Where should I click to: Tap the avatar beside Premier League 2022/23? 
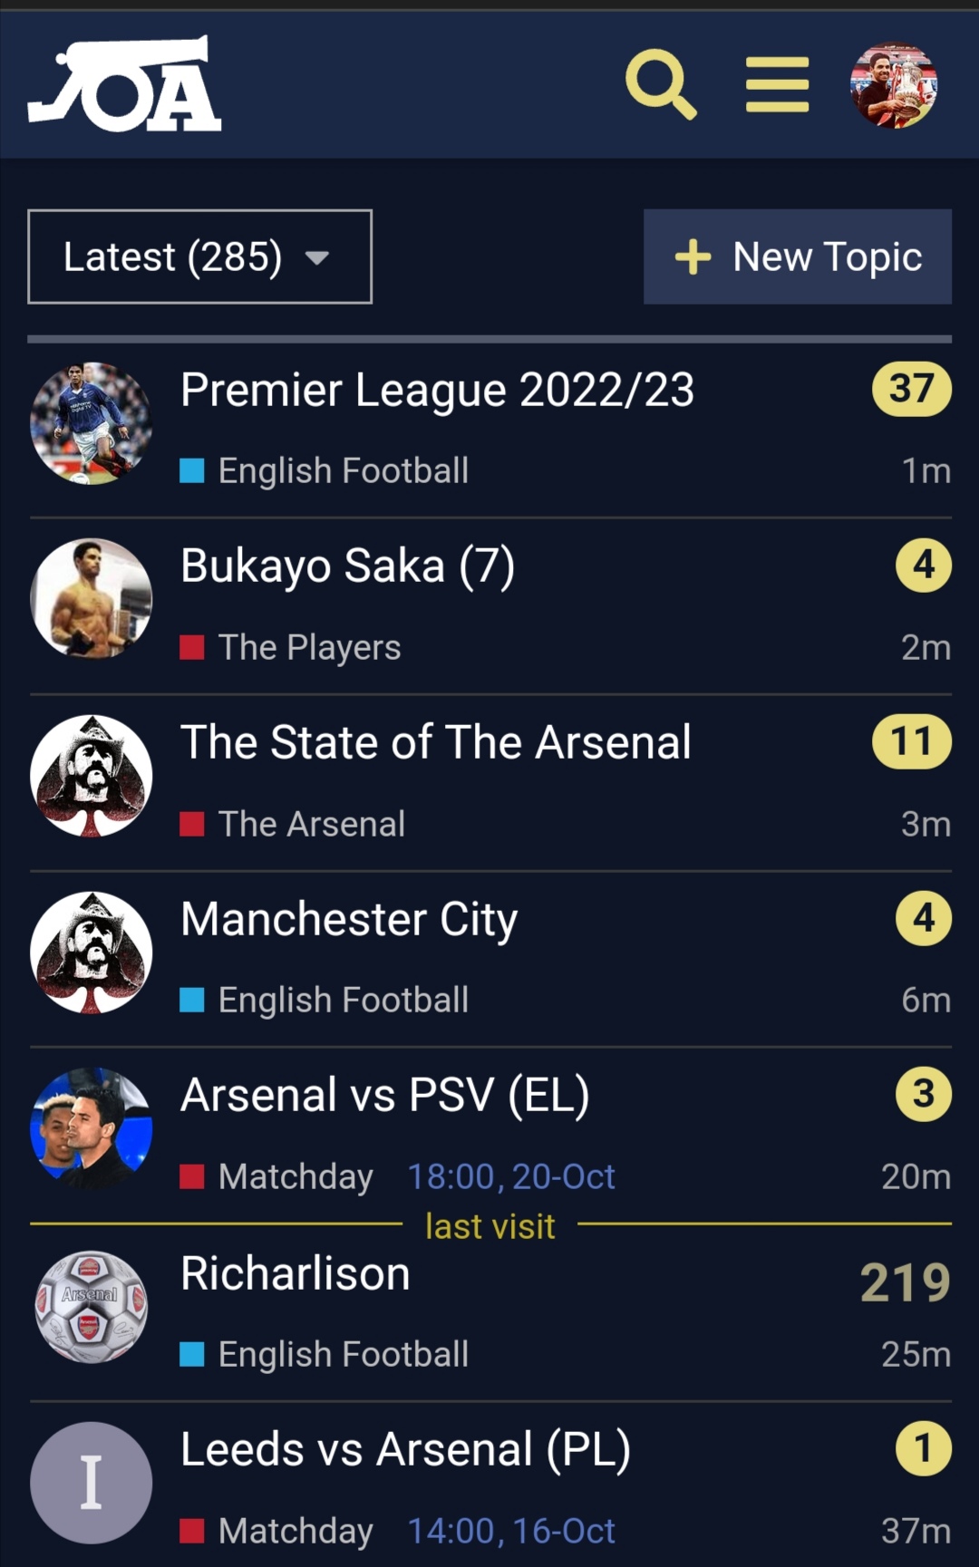tap(91, 423)
